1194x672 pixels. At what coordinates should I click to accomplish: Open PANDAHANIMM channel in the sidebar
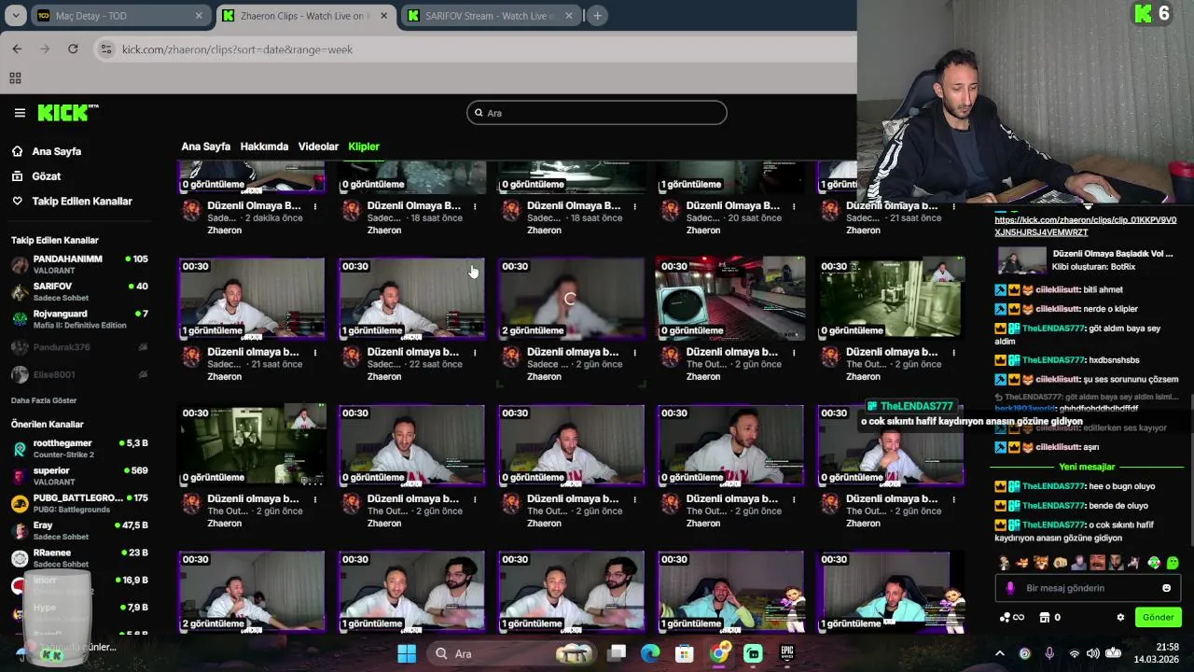(x=79, y=264)
